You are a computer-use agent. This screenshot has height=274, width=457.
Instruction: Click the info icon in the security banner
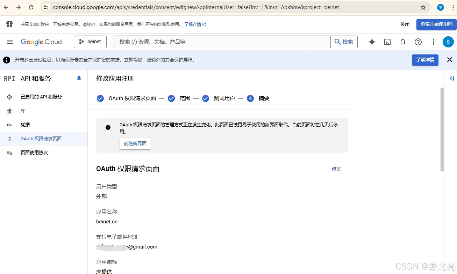coord(7,60)
